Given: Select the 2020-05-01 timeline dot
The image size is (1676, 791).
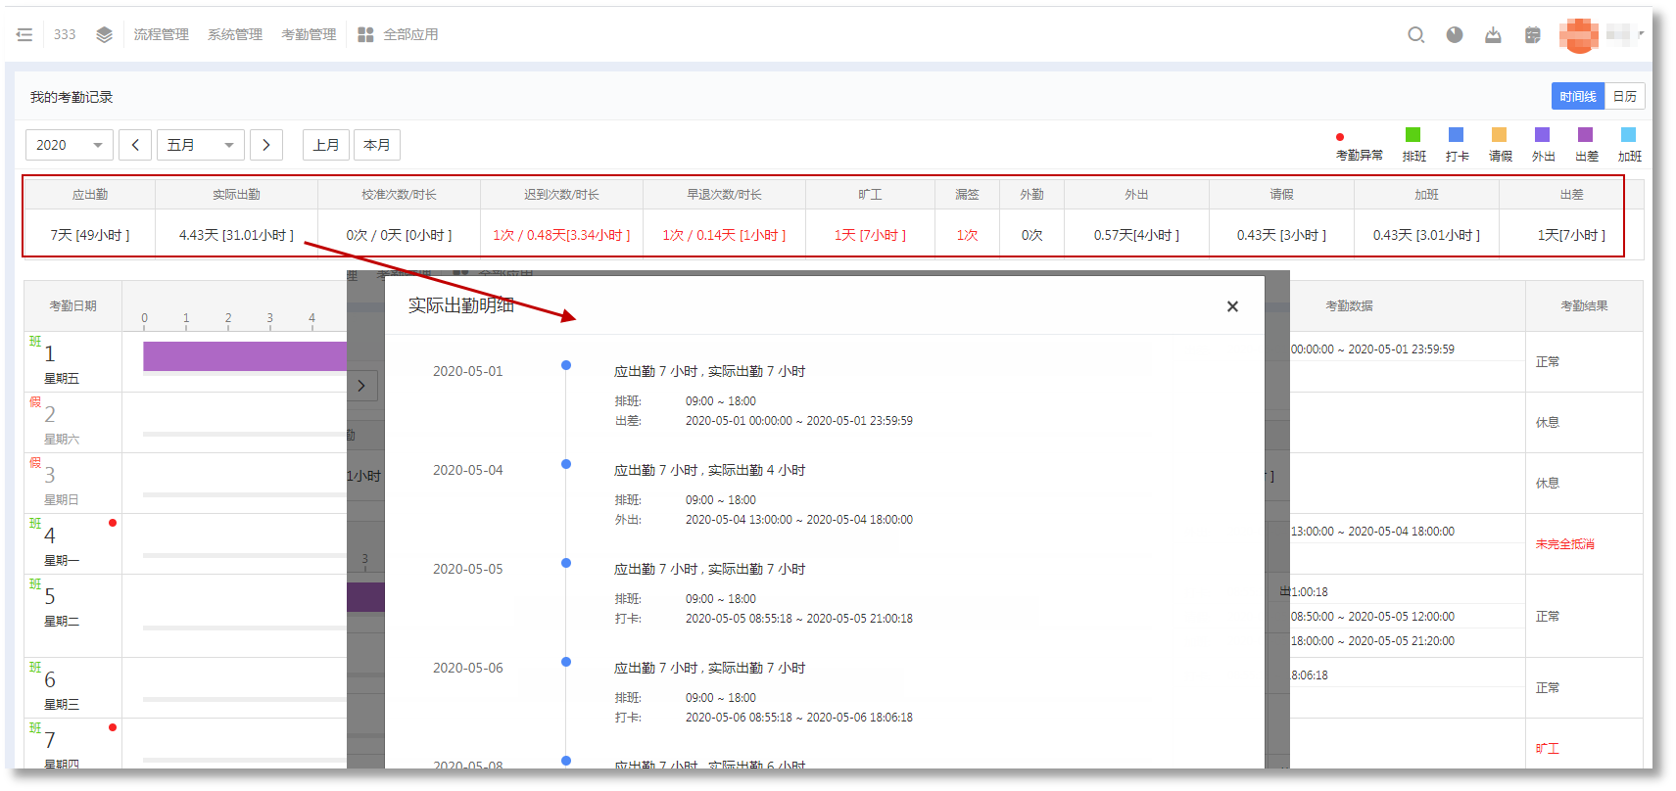Looking at the screenshot, I should (566, 365).
